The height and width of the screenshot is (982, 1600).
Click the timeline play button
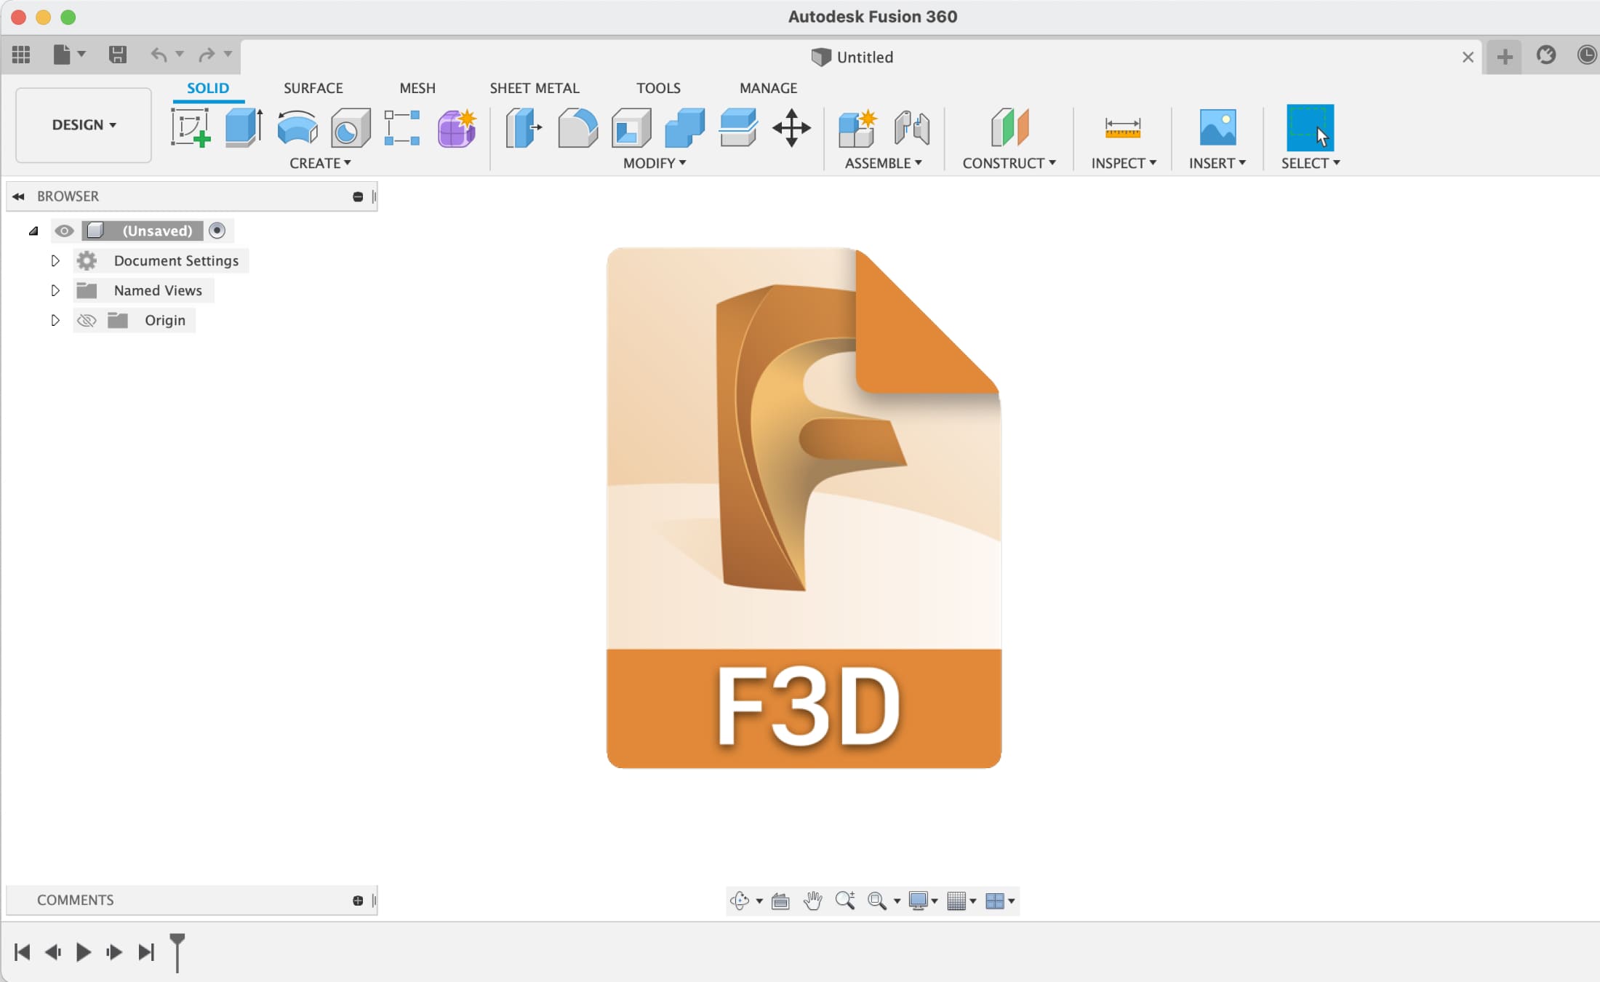click(x=82, y=951)
